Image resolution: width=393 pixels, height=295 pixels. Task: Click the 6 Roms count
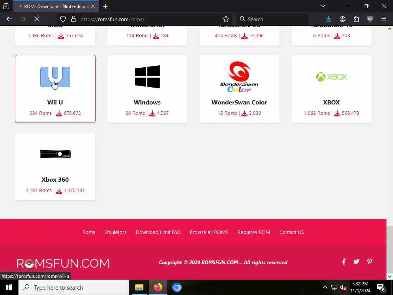coord(321,36)
